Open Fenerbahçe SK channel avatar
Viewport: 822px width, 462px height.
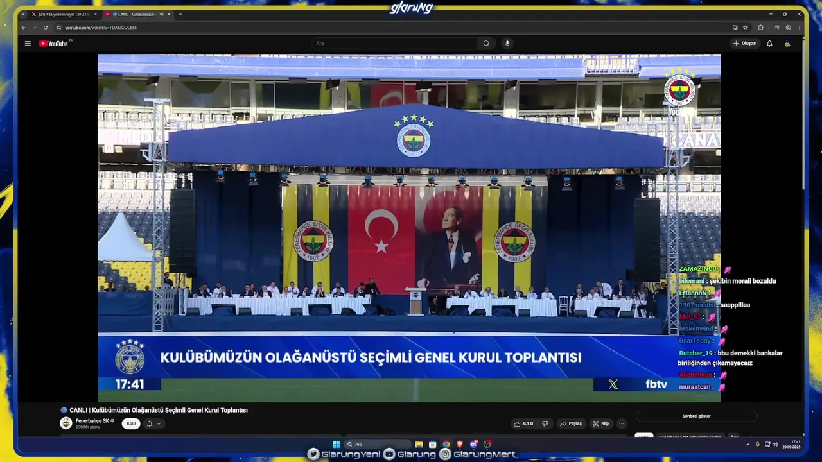(x=66, y=423)
